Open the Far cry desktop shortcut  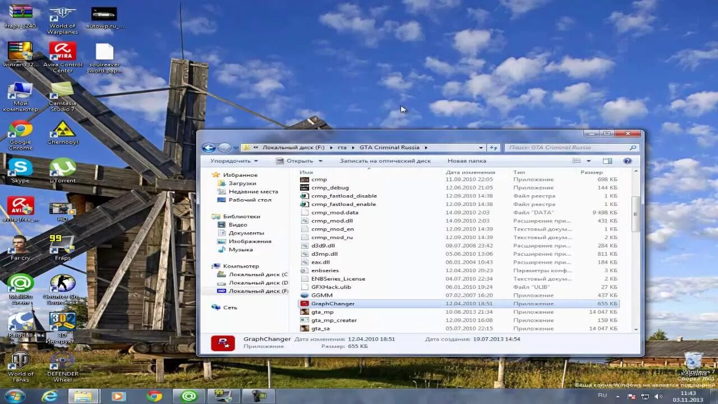click(20, 249)
